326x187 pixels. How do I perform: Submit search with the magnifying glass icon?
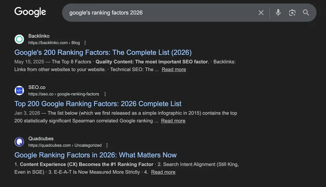(x=306, y=13)
